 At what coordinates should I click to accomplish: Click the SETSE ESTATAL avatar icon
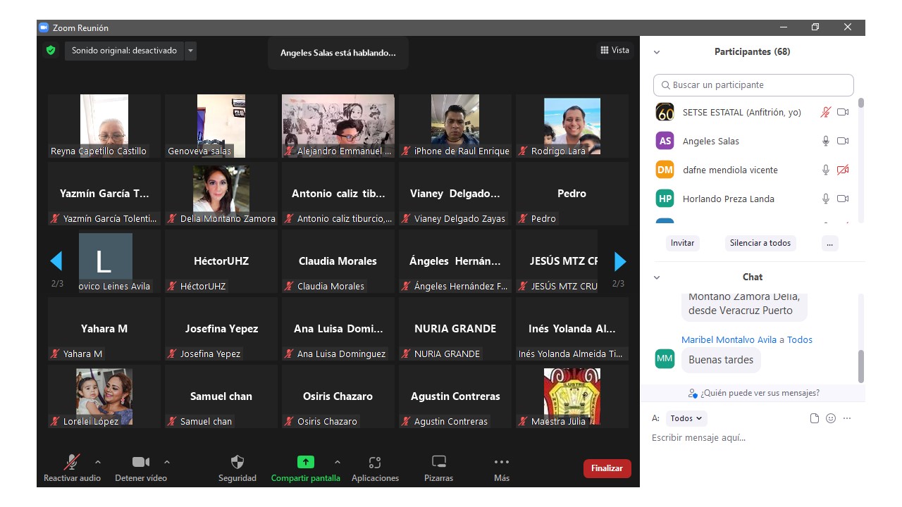click(x=665, y=112)
